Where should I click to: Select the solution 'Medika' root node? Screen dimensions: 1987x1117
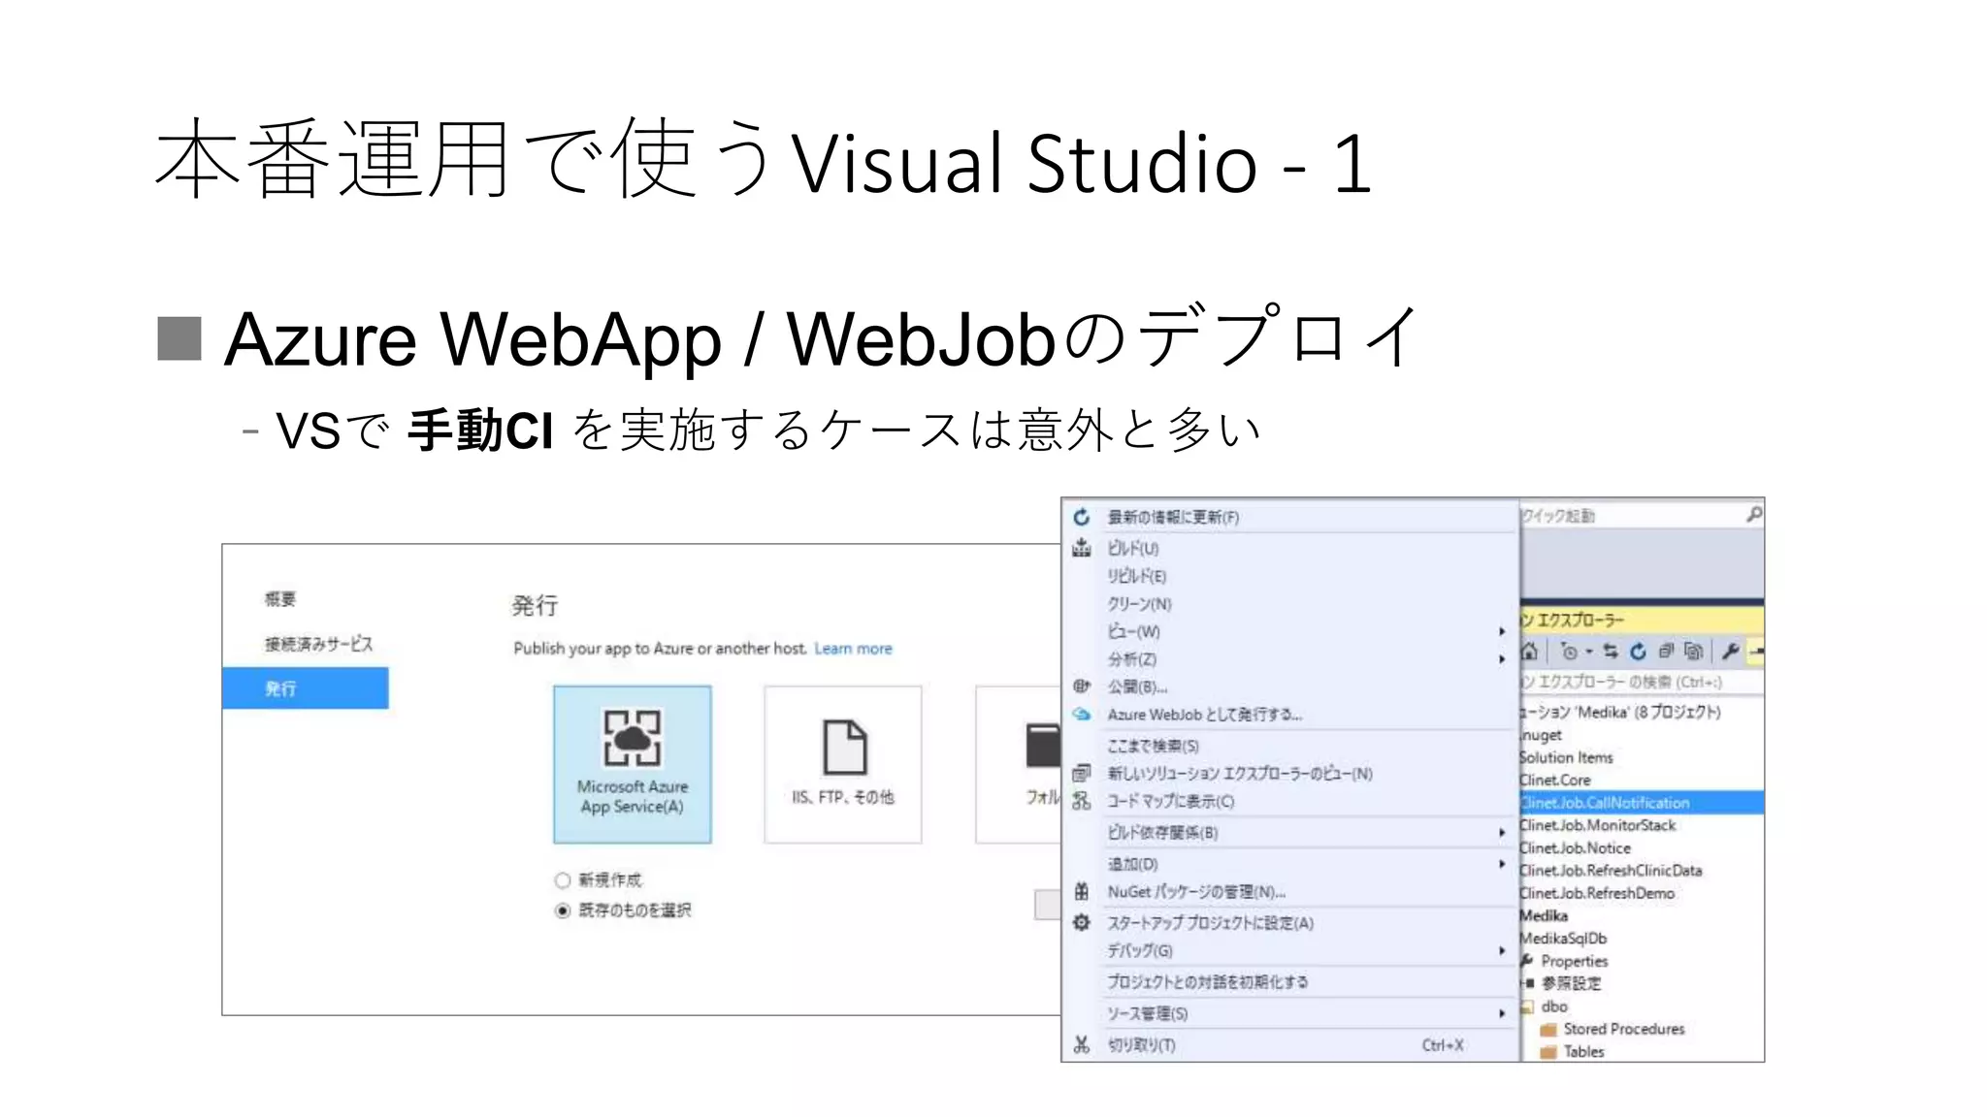pyautogui.click(x=1620, y=713)
